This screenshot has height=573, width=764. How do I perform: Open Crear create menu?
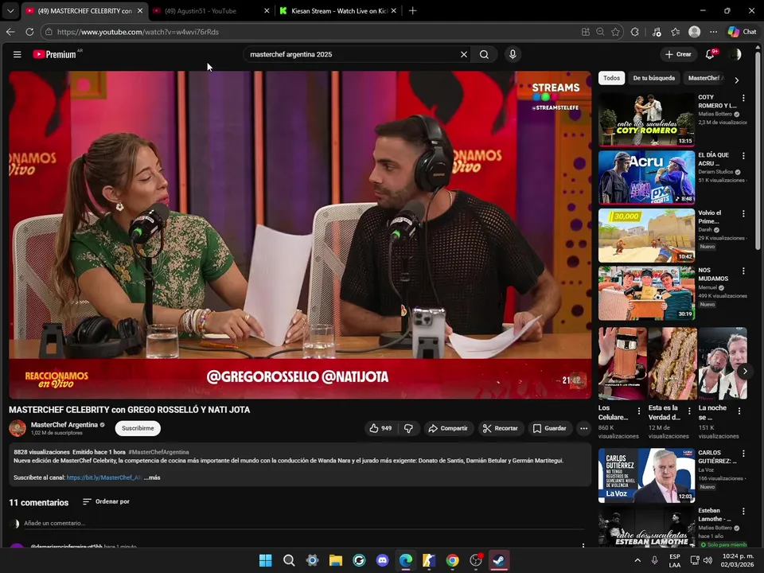[679, 54]
